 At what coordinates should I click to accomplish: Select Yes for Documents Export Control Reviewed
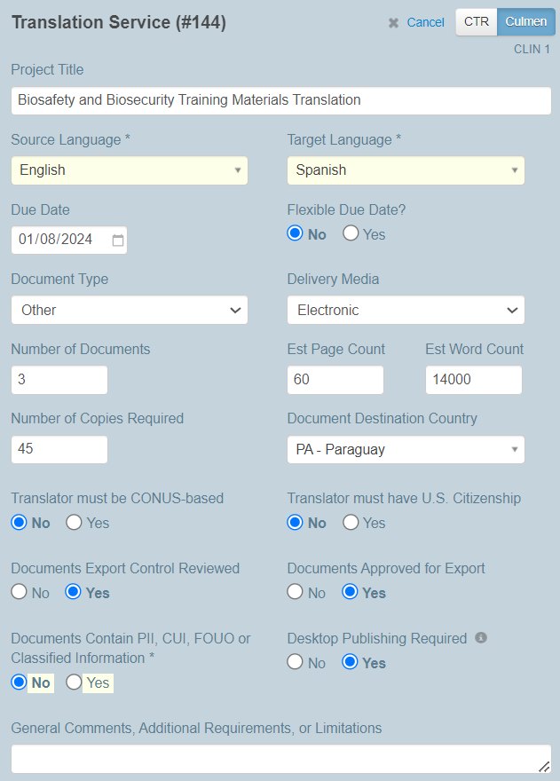(74, 592)
